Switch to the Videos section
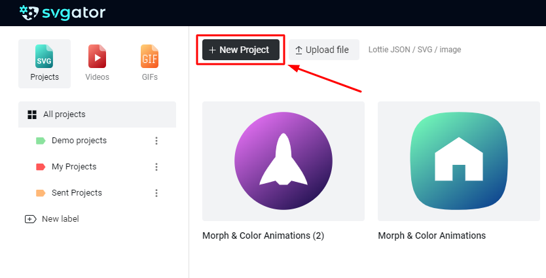 [x=97, y=63]
